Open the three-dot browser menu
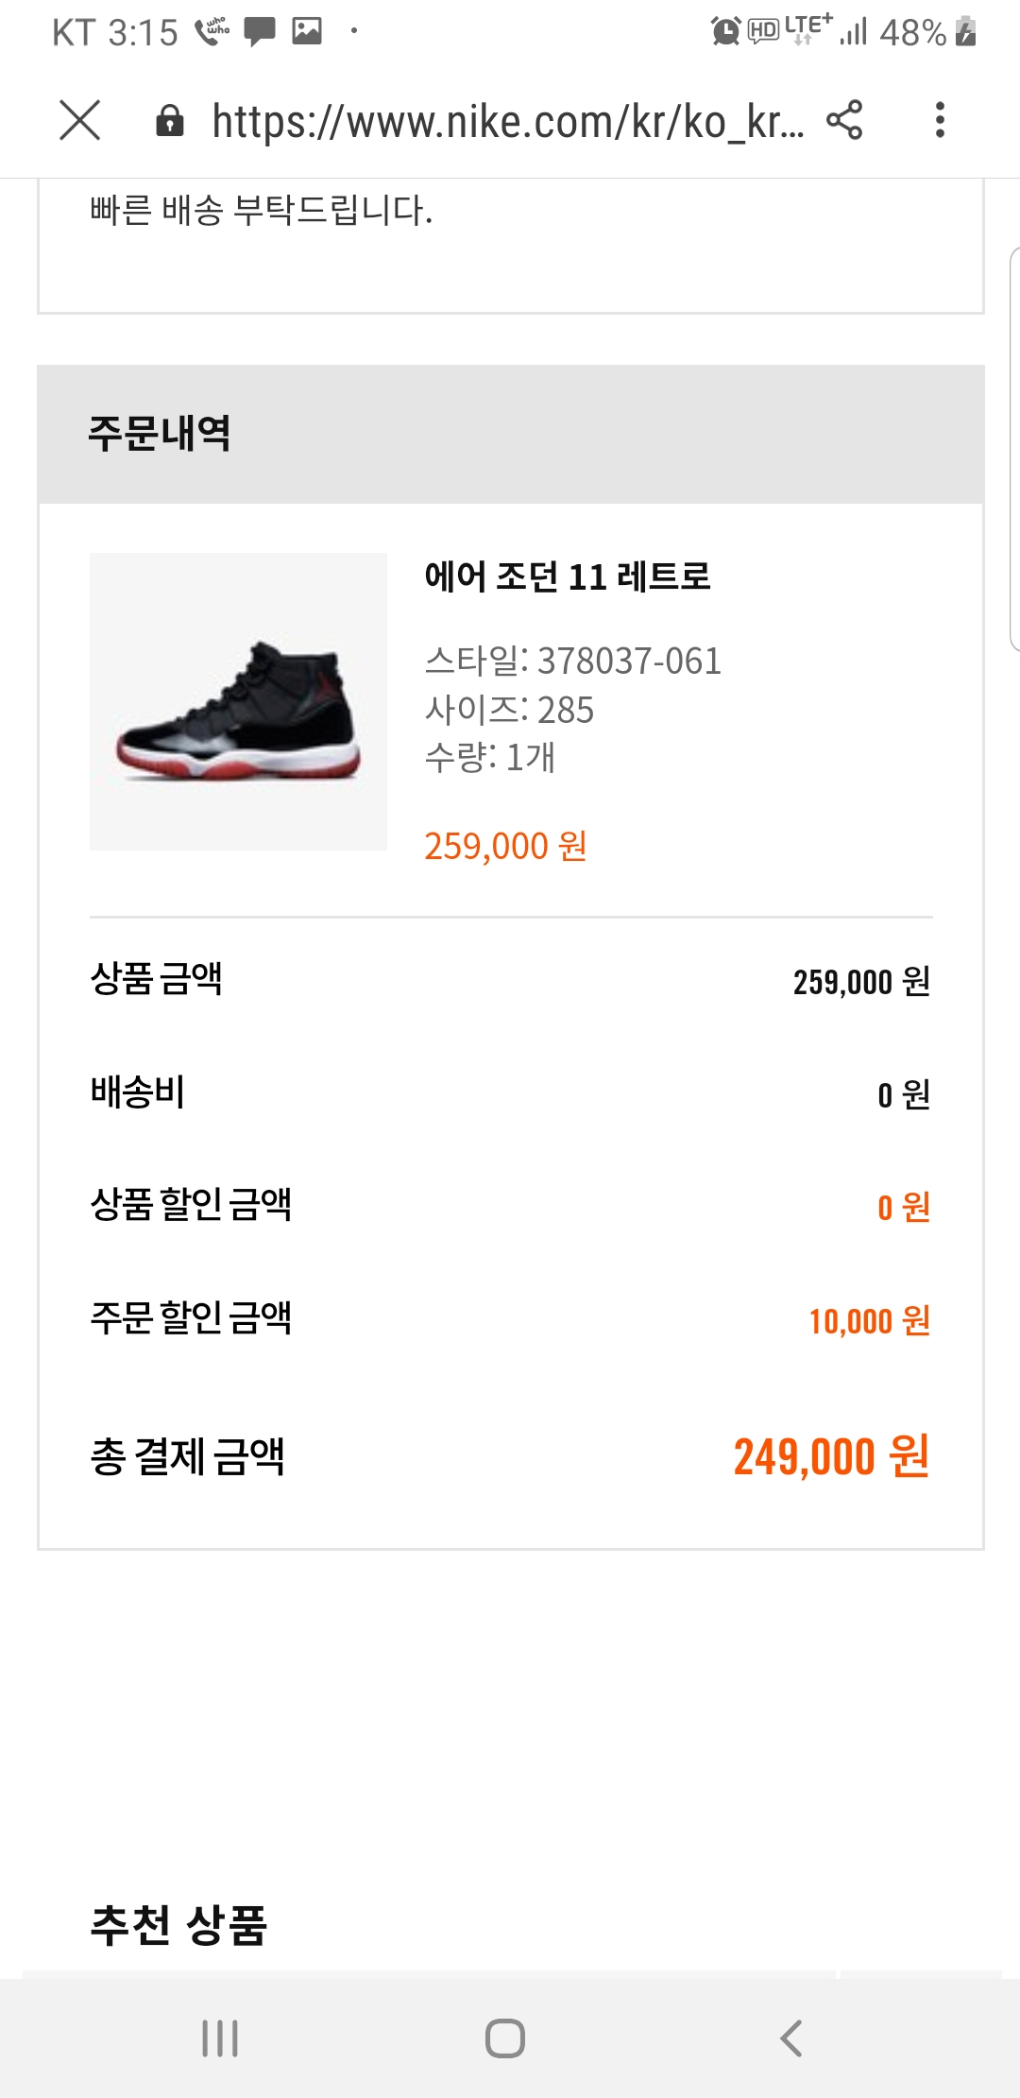 point(940,120)
